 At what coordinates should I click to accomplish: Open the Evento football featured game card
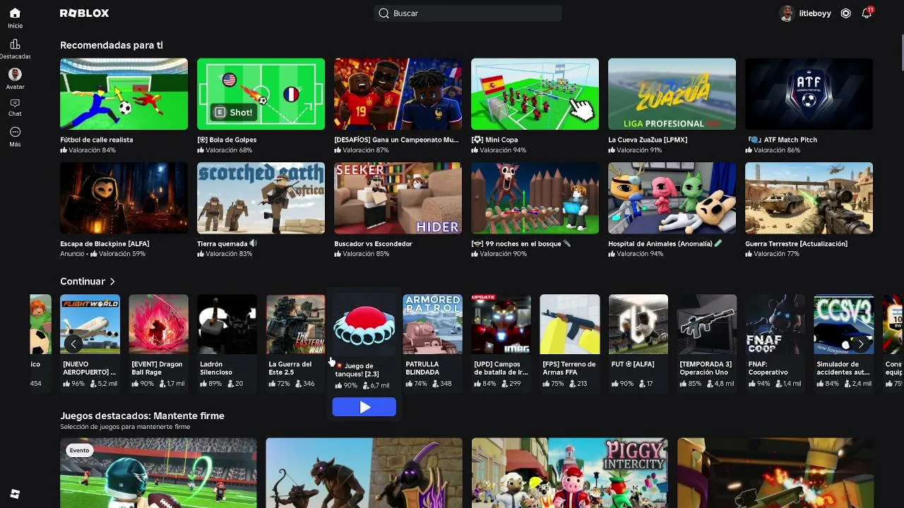pyautogui.click(x=158, y=473)
